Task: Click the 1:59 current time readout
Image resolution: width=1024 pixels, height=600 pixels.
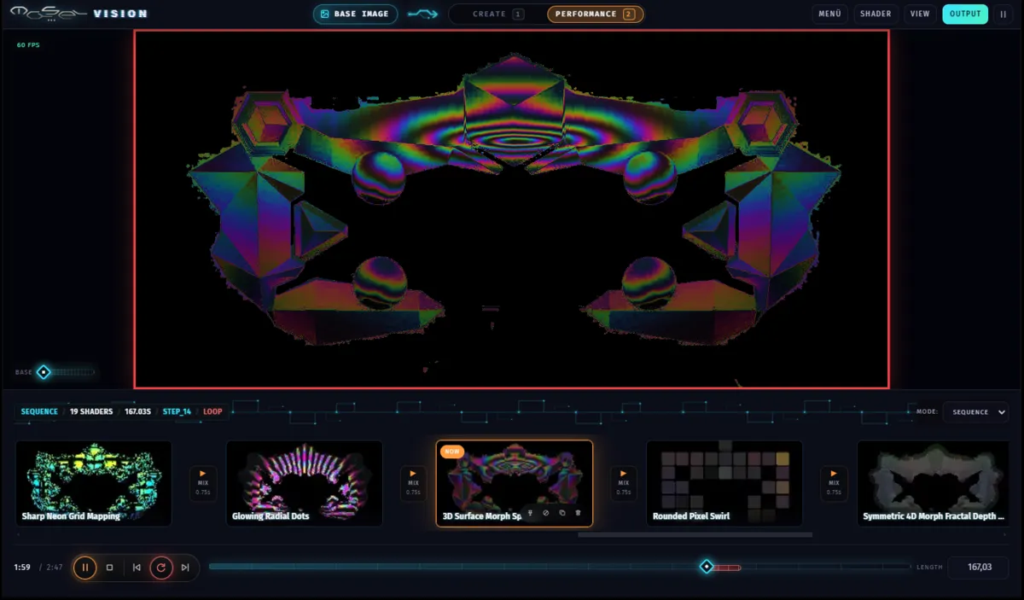Action: (x=22, y=568)
